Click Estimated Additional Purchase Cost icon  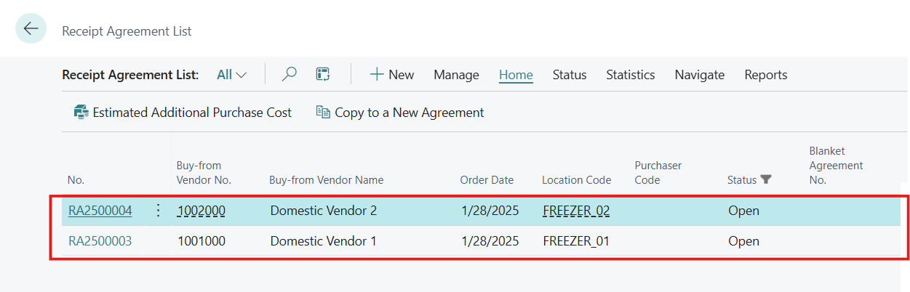tap(81, 113)
